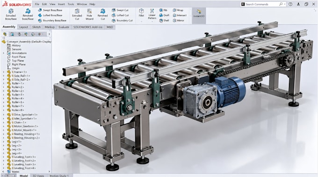Open the Search Commands dropdown arrow
The height and width of the screenshot is (177, 318).
(x=285, y=4)
